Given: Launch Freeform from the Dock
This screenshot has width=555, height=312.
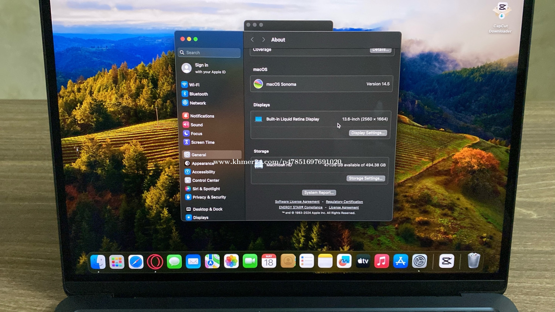Looking at the screenshot, I should 344,261.
